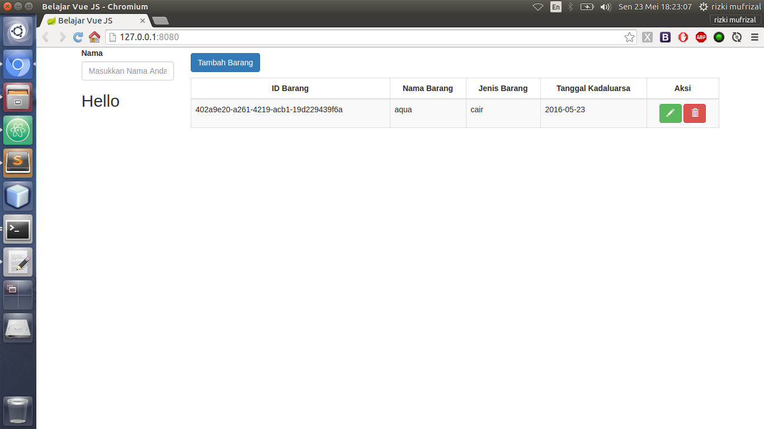The height and width of the screenshot is (429, 764).
Task: Open the sound volume indicator menu
Action: click(605, 7)
